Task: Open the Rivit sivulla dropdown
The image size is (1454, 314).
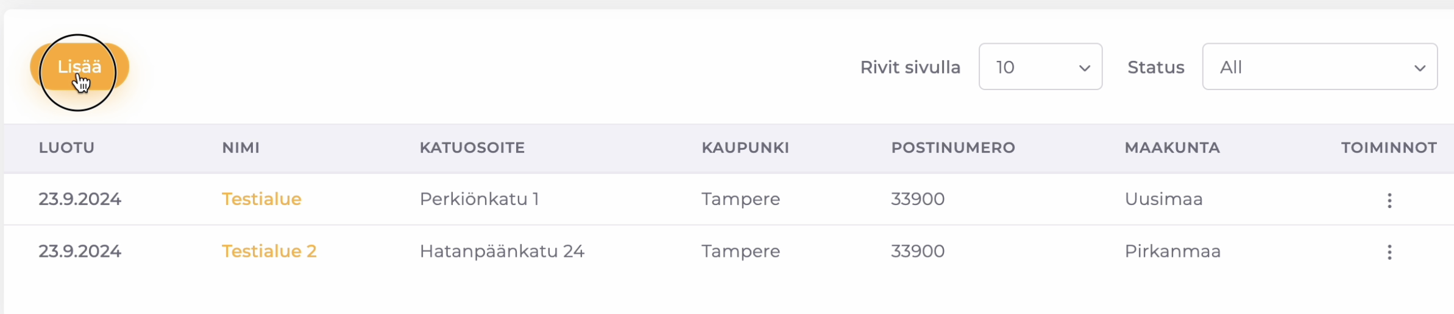Action: [1040, 67]
